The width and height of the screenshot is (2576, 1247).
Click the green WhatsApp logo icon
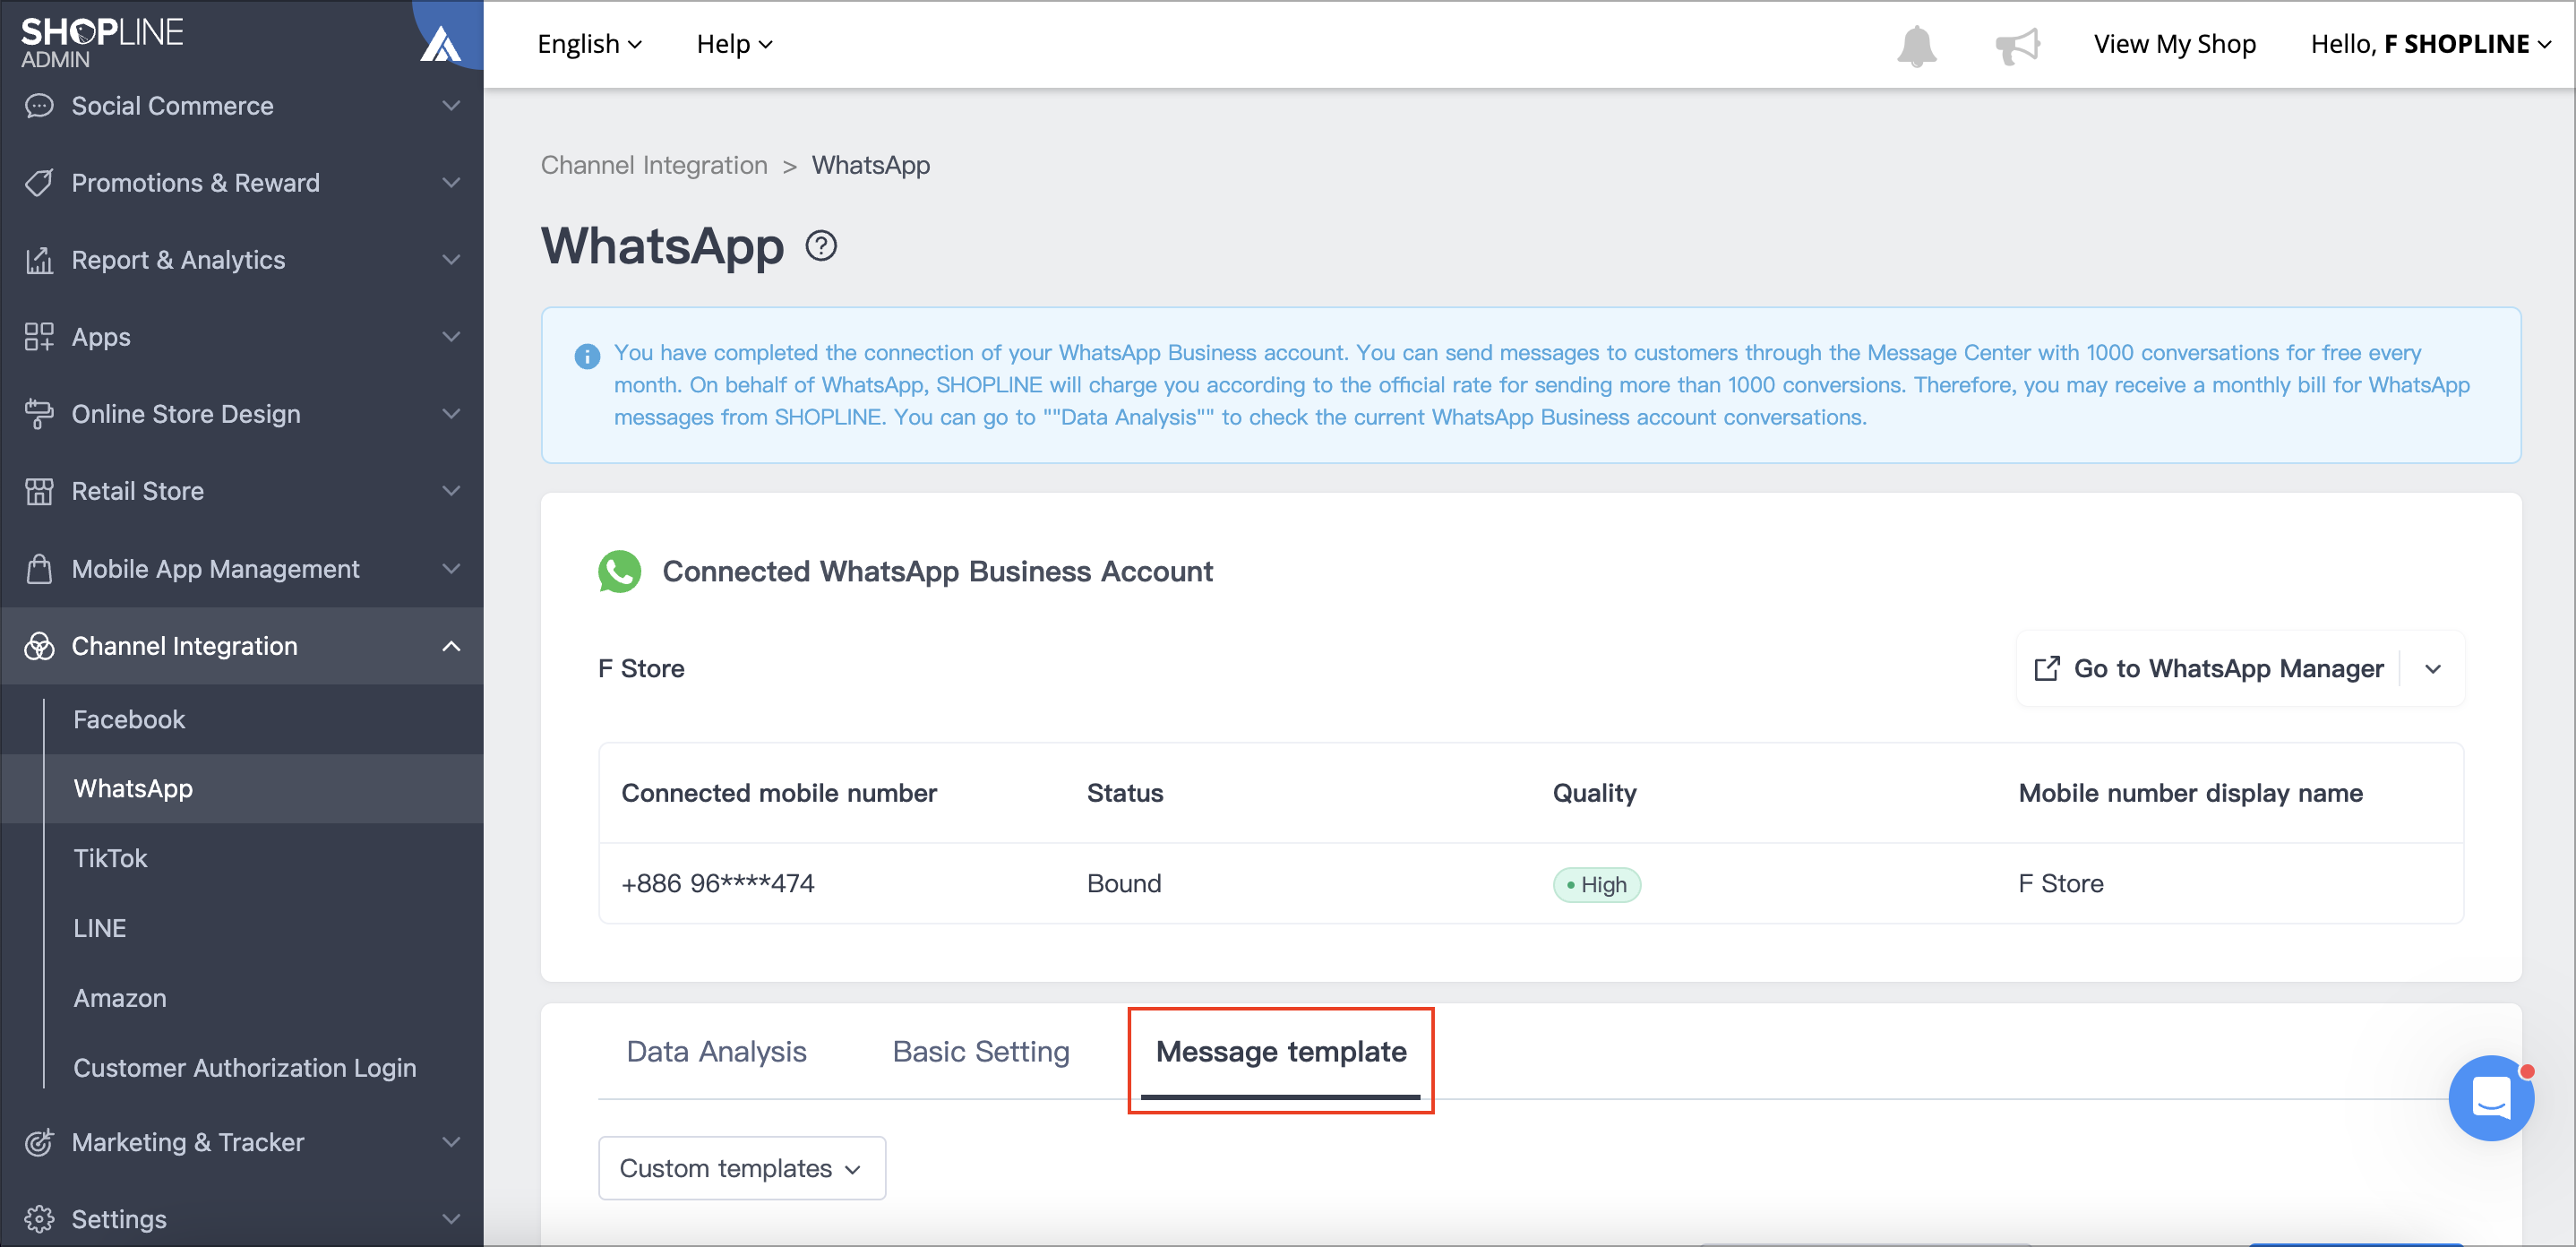(619, 571)
